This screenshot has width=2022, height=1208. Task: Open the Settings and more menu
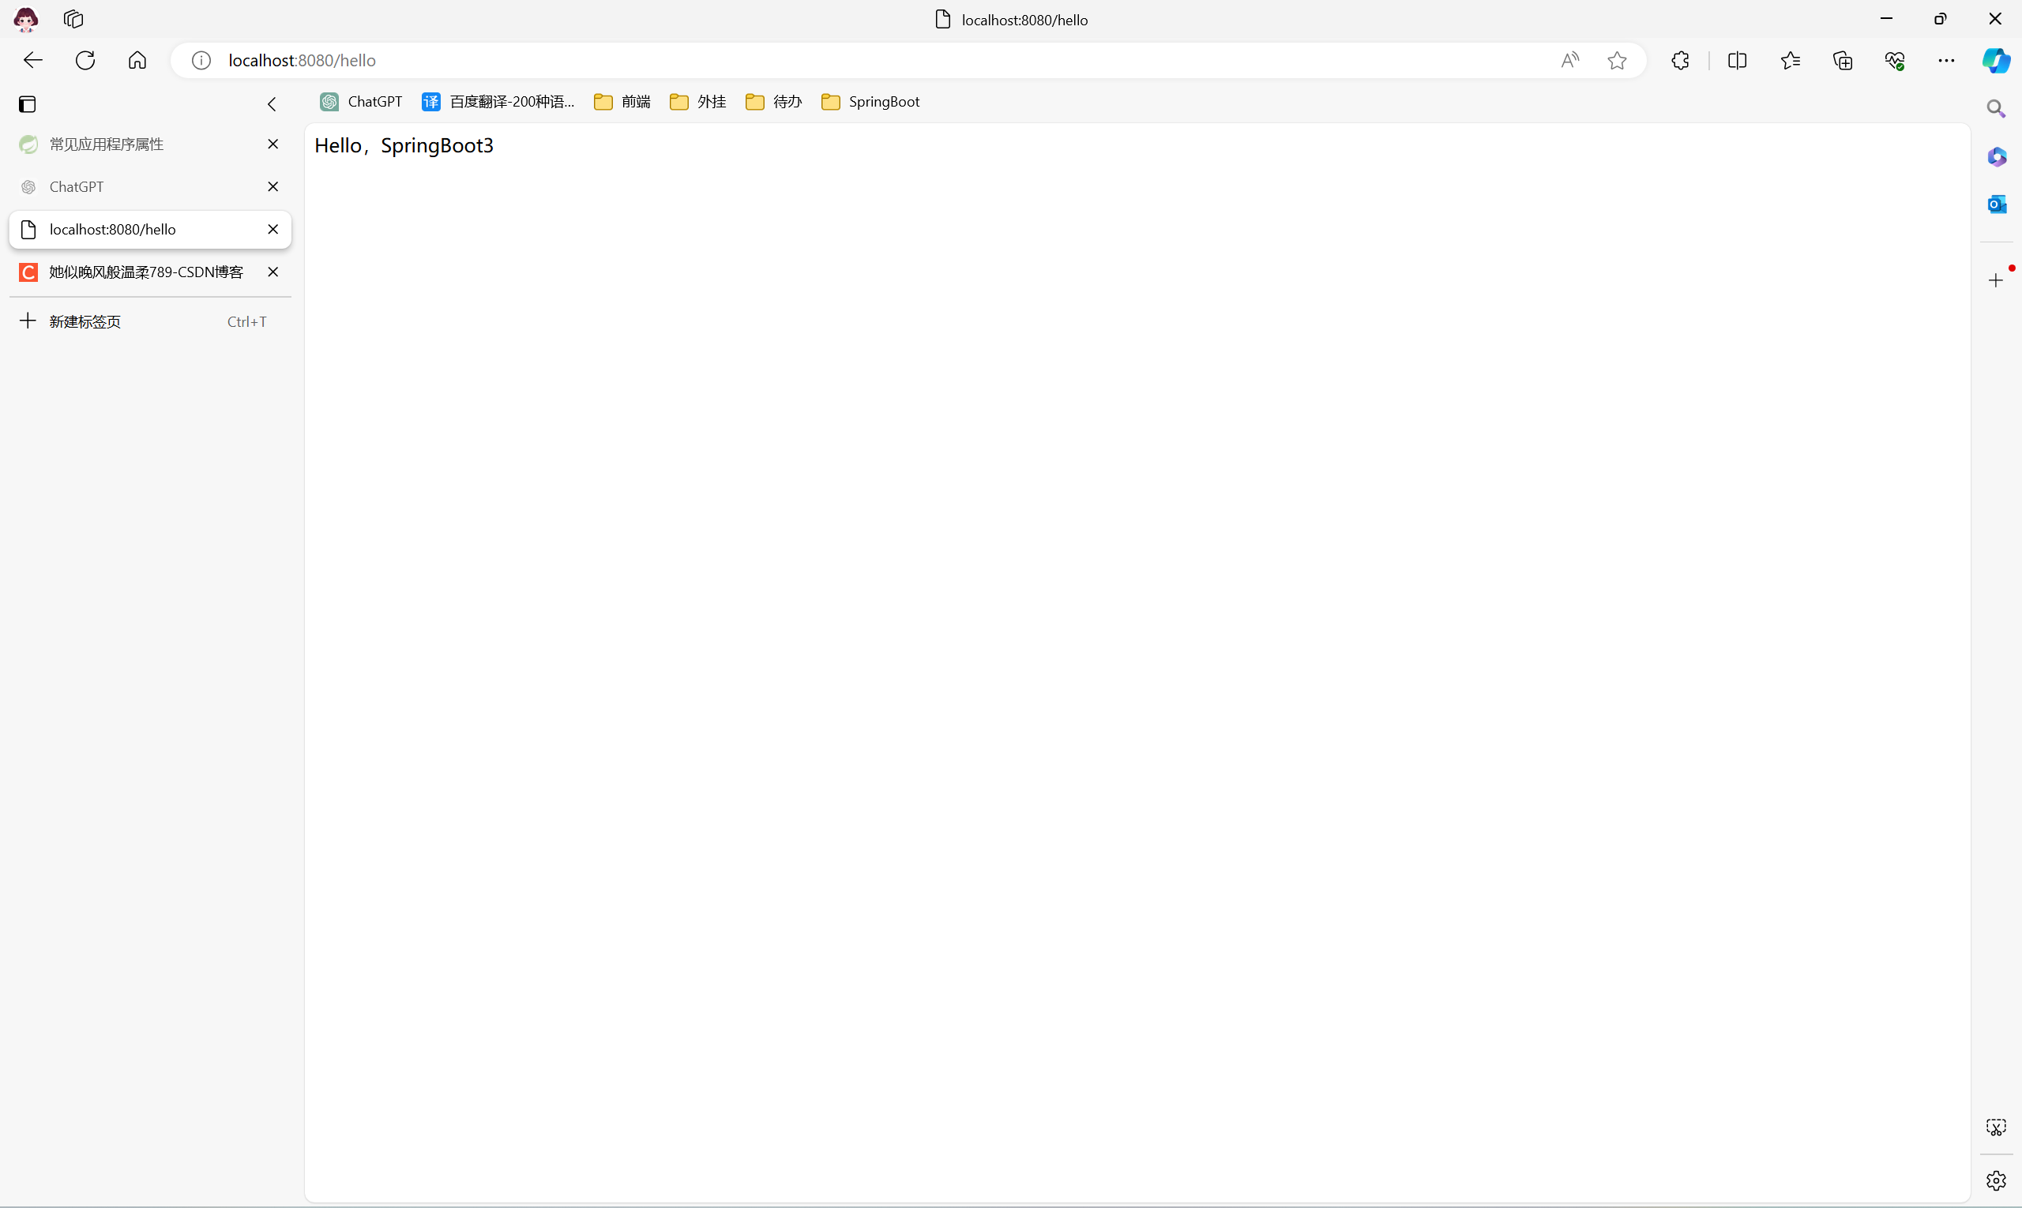click(1946, 60)
